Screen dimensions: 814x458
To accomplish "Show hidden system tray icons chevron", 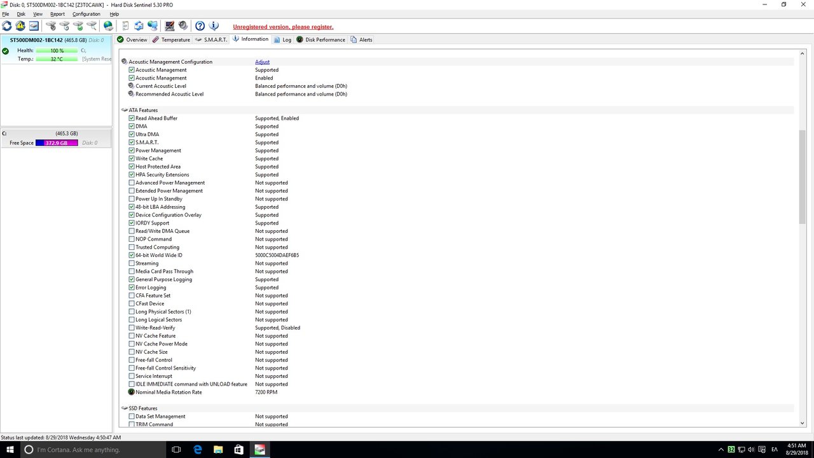I will 721,450.
